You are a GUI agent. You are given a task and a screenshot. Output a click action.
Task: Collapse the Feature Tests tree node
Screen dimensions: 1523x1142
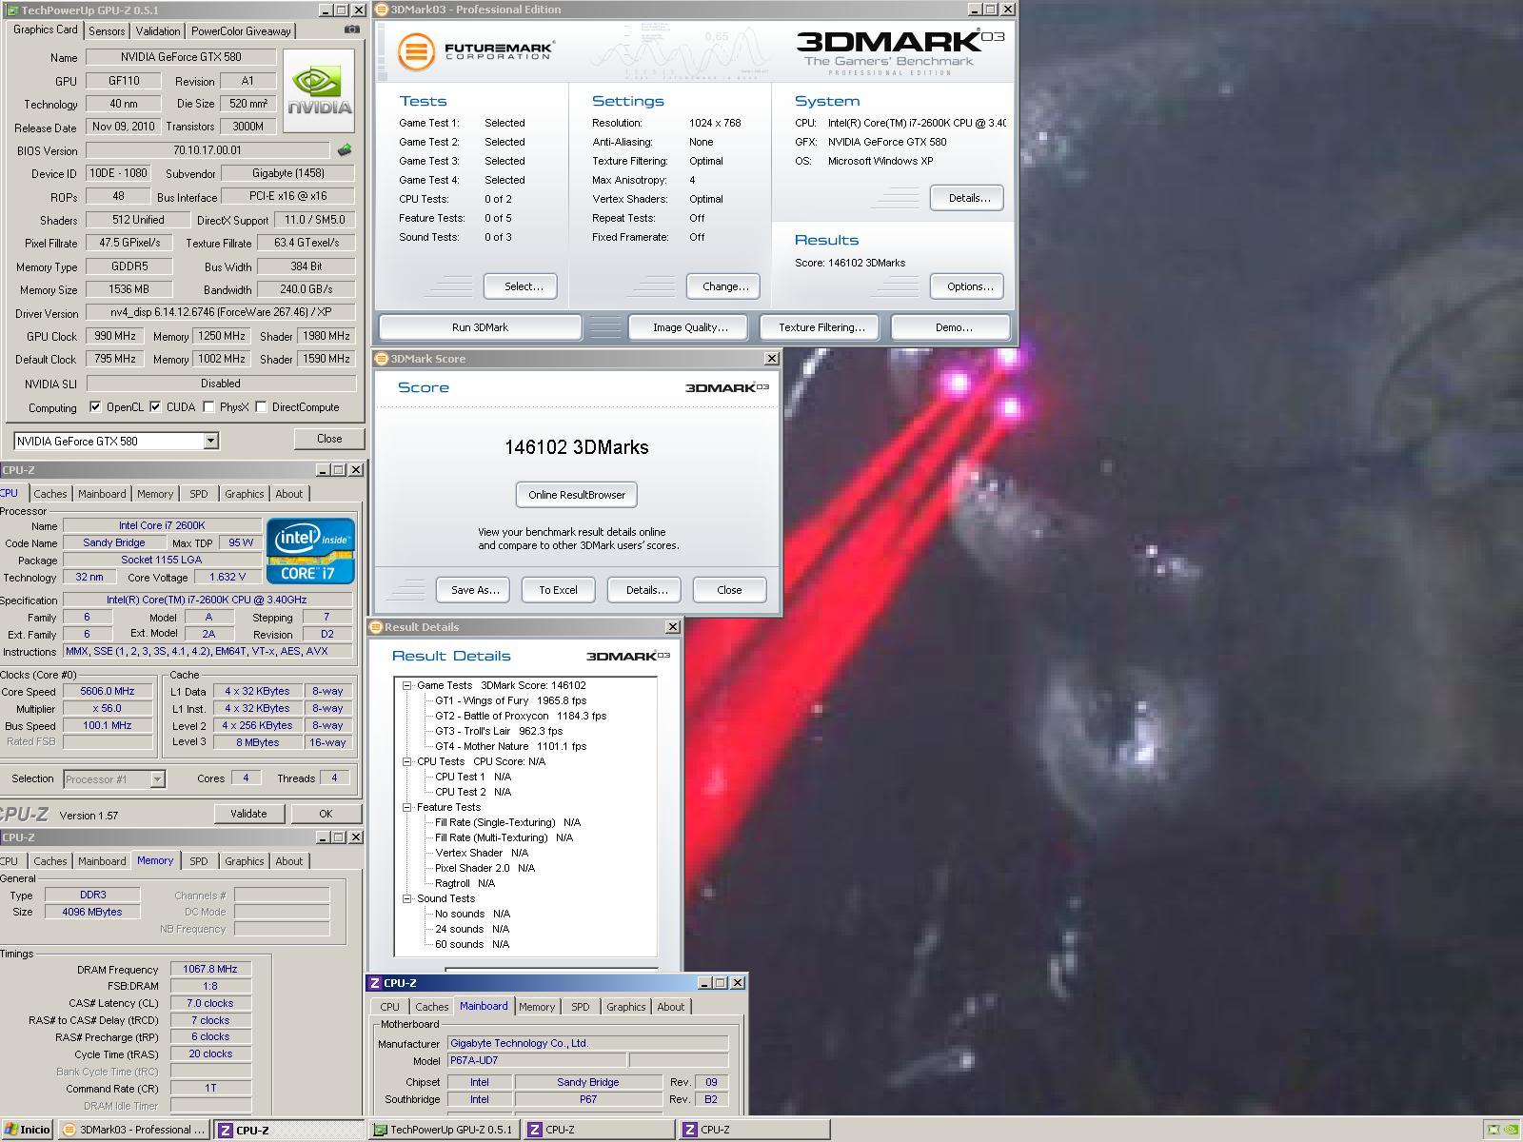point(406,807)
